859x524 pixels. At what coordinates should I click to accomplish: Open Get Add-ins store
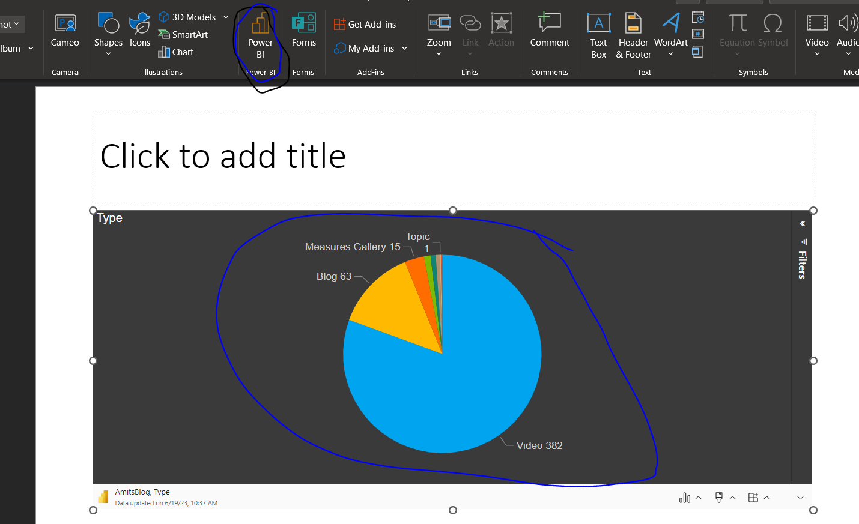(365, 25)
